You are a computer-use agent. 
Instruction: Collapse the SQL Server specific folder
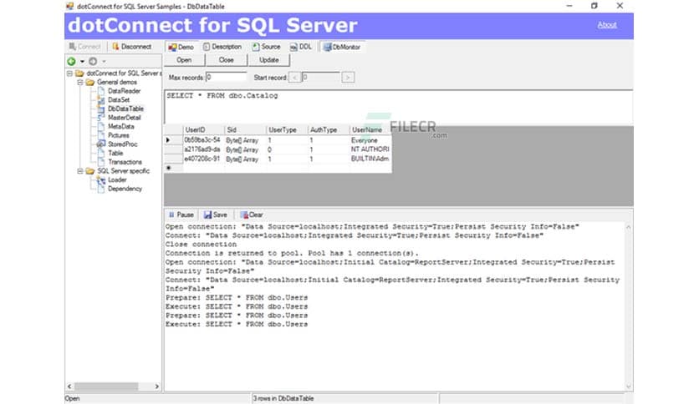click(x=80, y=171)
